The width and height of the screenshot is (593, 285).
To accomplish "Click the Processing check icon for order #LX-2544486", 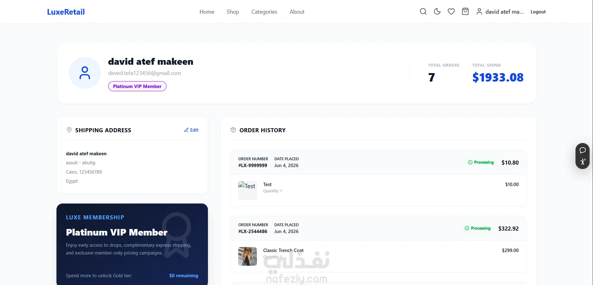I will (467, 228).
